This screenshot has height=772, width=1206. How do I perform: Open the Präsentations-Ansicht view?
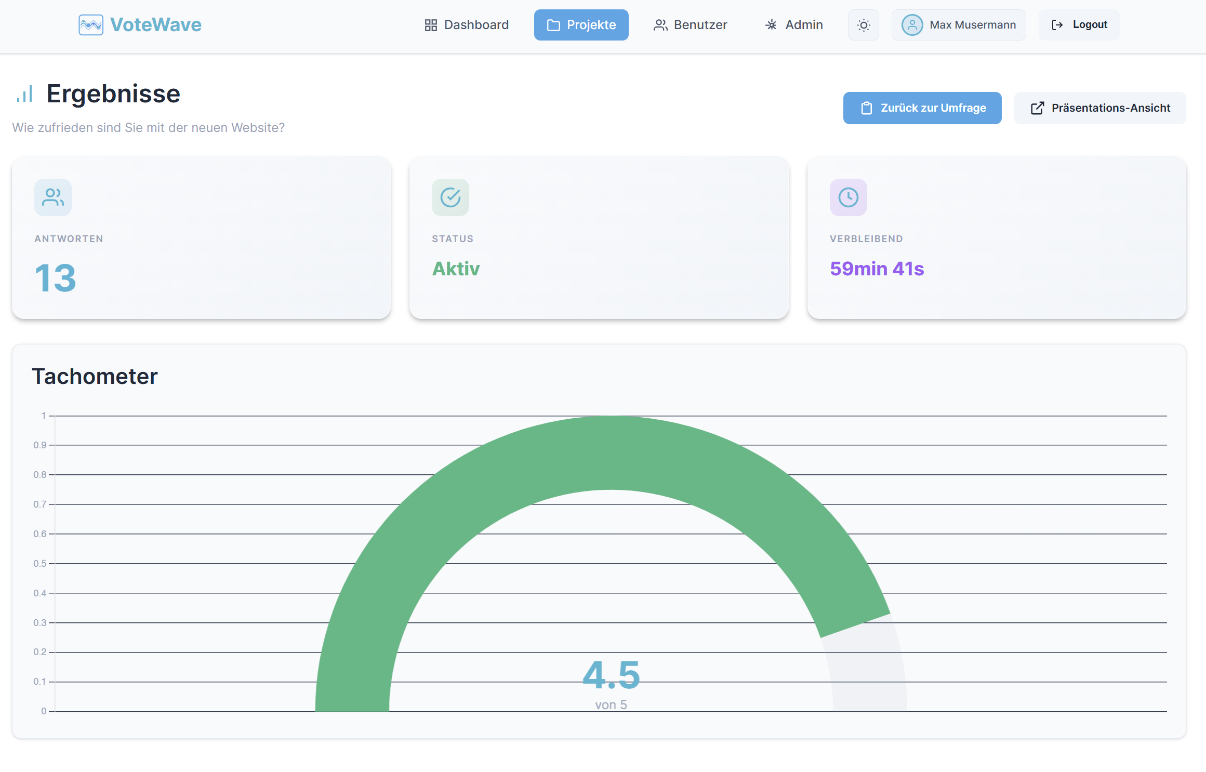coord(1099,108)
